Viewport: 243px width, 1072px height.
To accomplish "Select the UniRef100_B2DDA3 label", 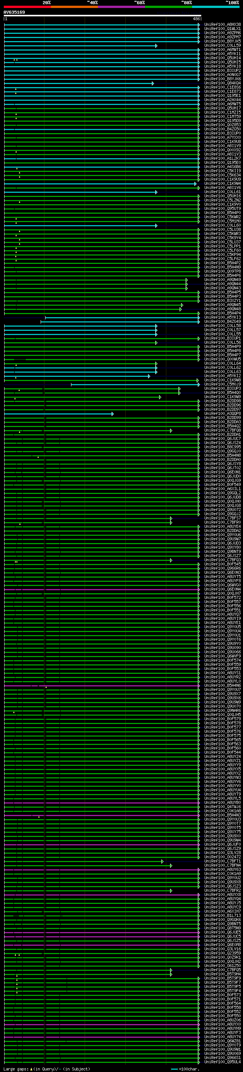I will point(222,422).
